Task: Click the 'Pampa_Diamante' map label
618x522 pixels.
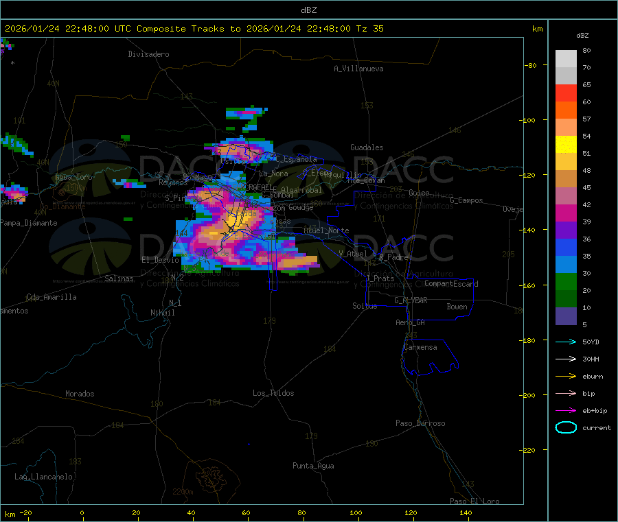Action: [x=29, y=223]
